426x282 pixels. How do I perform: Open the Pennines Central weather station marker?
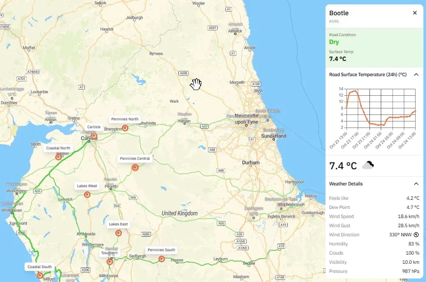pos(135,167)
